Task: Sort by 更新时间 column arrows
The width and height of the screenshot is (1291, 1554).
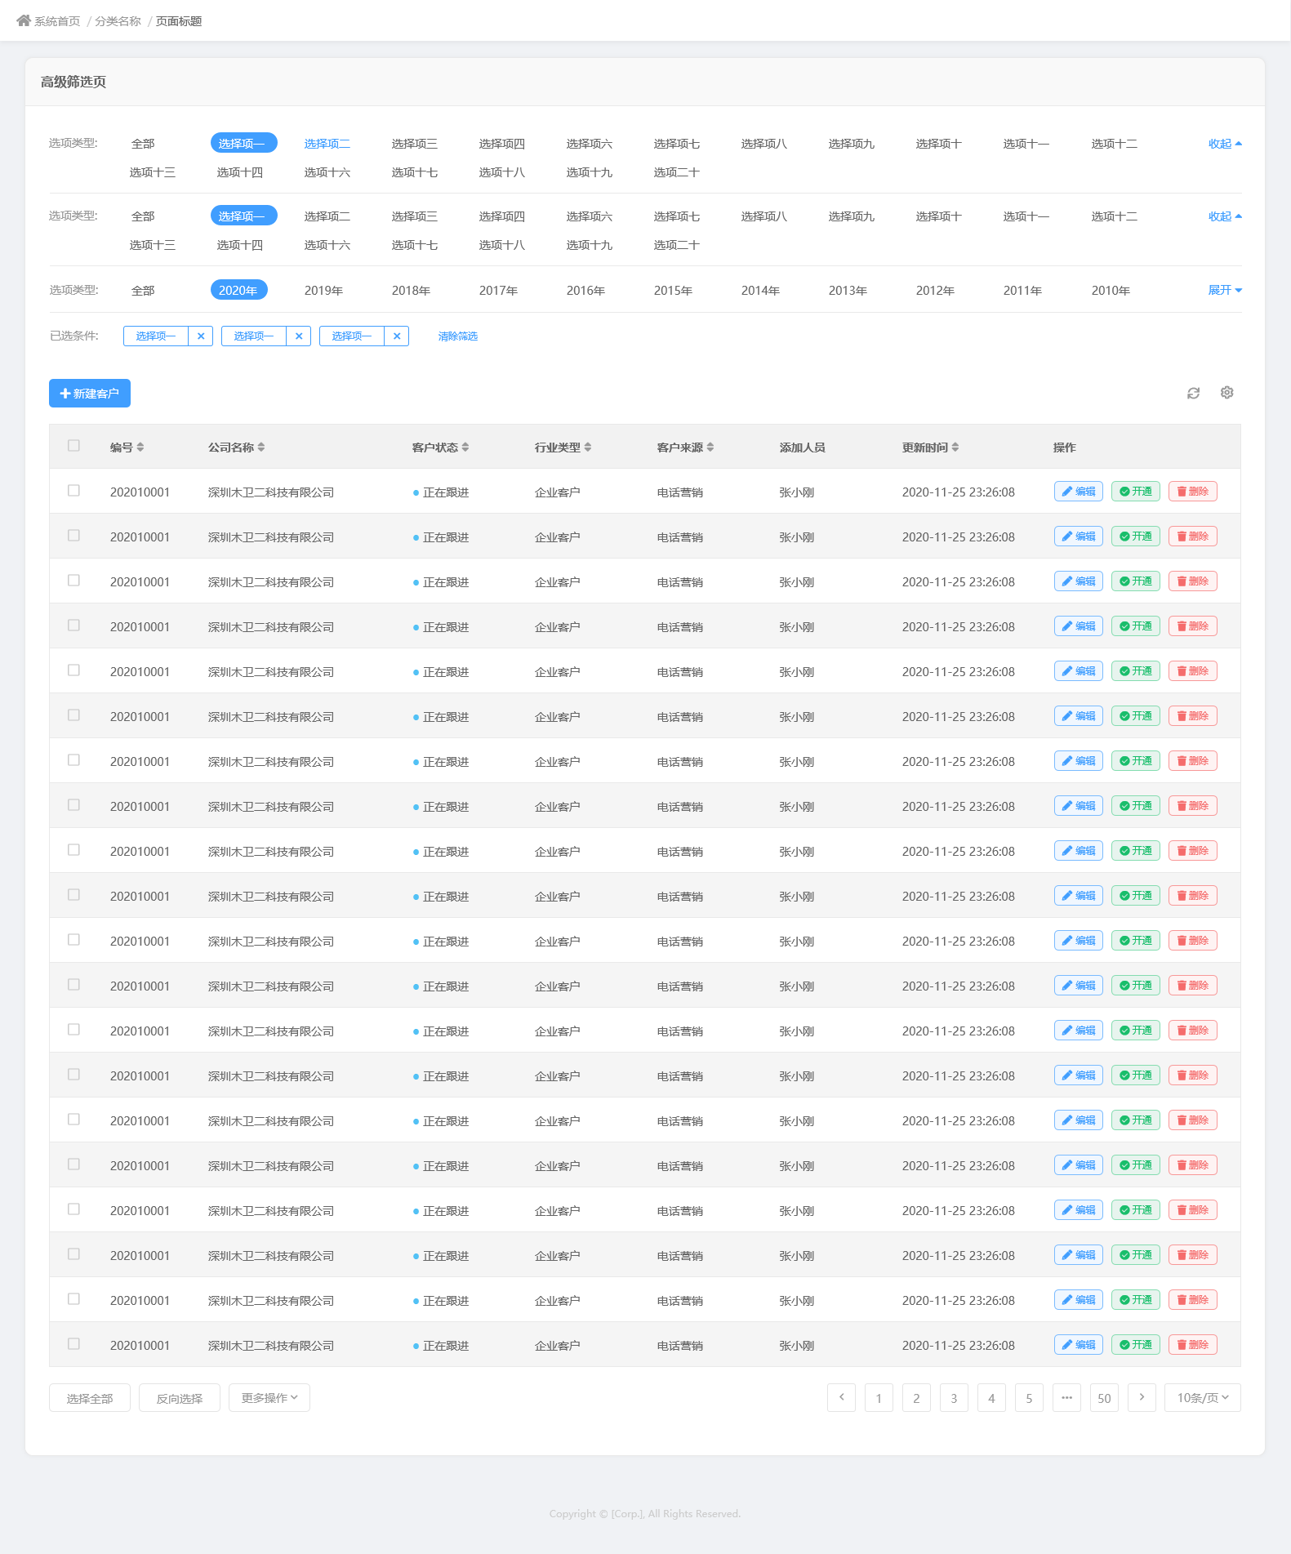Action: [955, 447]
